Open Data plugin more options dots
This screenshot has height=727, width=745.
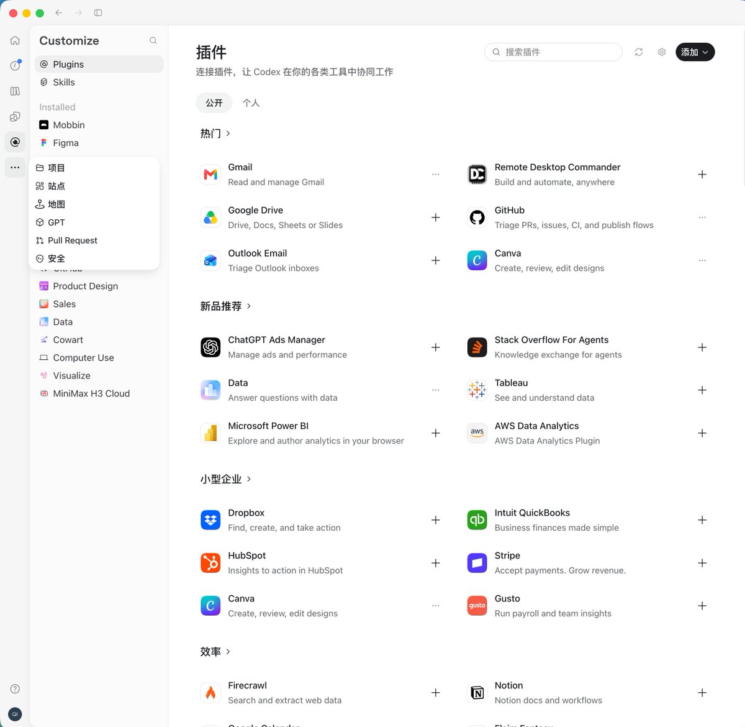[436, 390]
